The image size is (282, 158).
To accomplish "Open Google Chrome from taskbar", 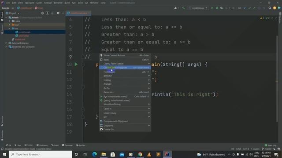I will pyautogui.click(x=140, y=154).
